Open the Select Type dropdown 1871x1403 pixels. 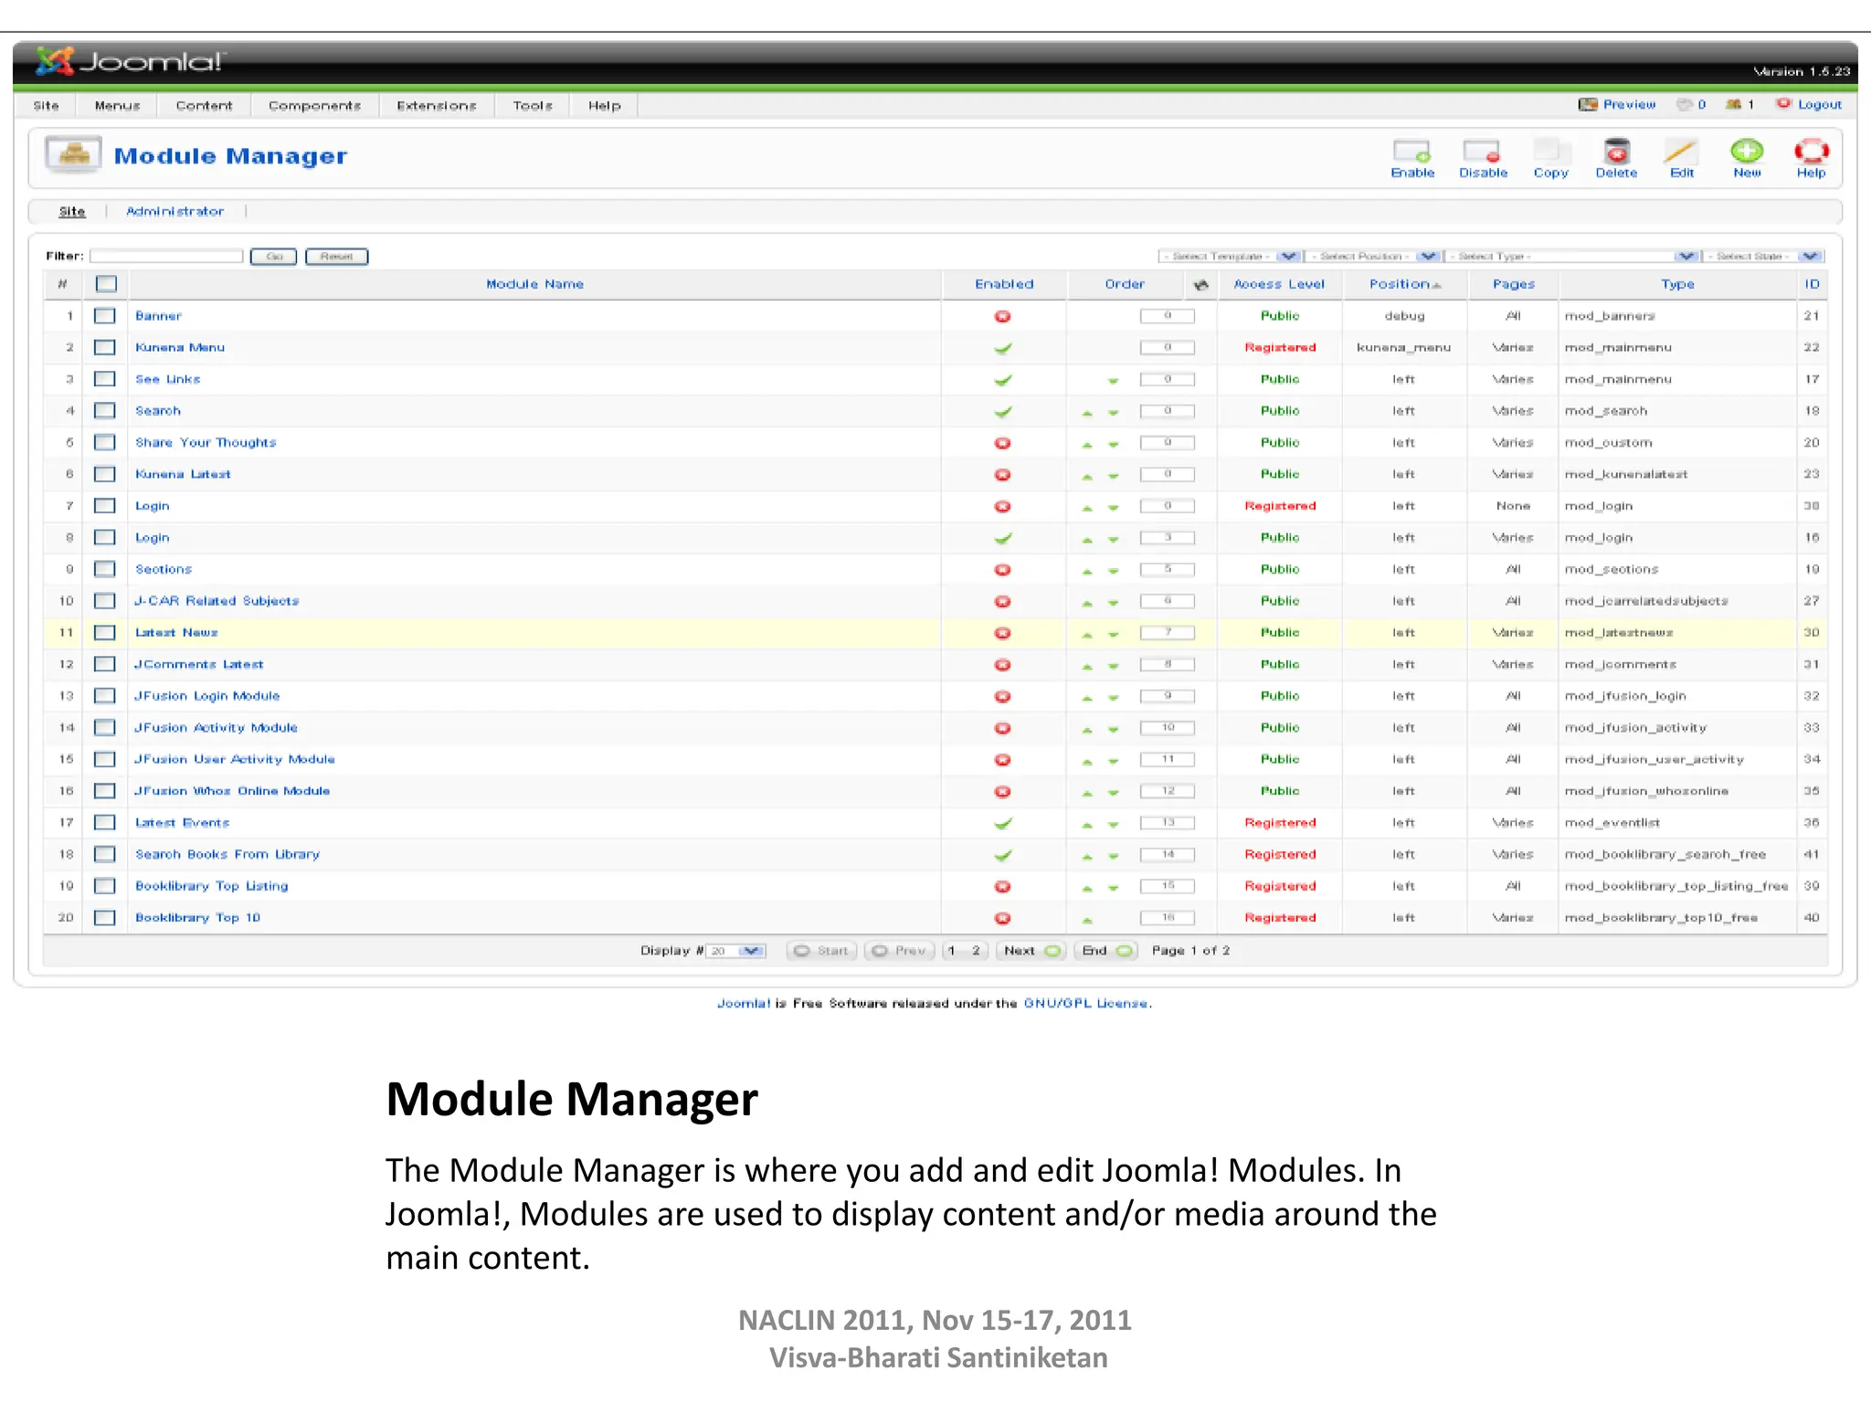(1572, 257)
